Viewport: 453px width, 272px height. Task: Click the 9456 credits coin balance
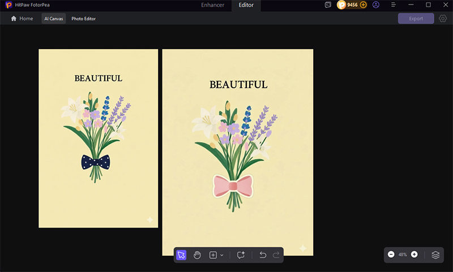pos(348,5)
